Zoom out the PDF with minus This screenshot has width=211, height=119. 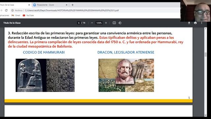(92, 23)
